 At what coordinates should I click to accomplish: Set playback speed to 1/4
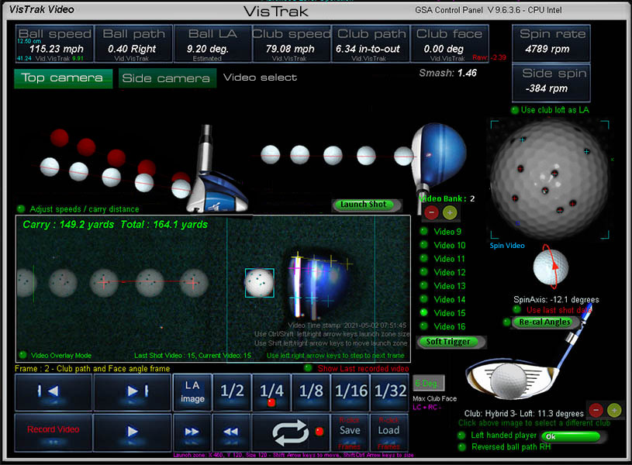(x=271, y=392)
